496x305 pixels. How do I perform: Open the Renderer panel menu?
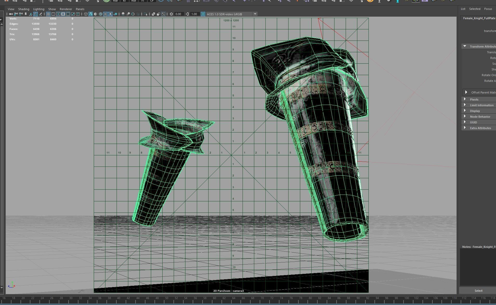[66, 9]
